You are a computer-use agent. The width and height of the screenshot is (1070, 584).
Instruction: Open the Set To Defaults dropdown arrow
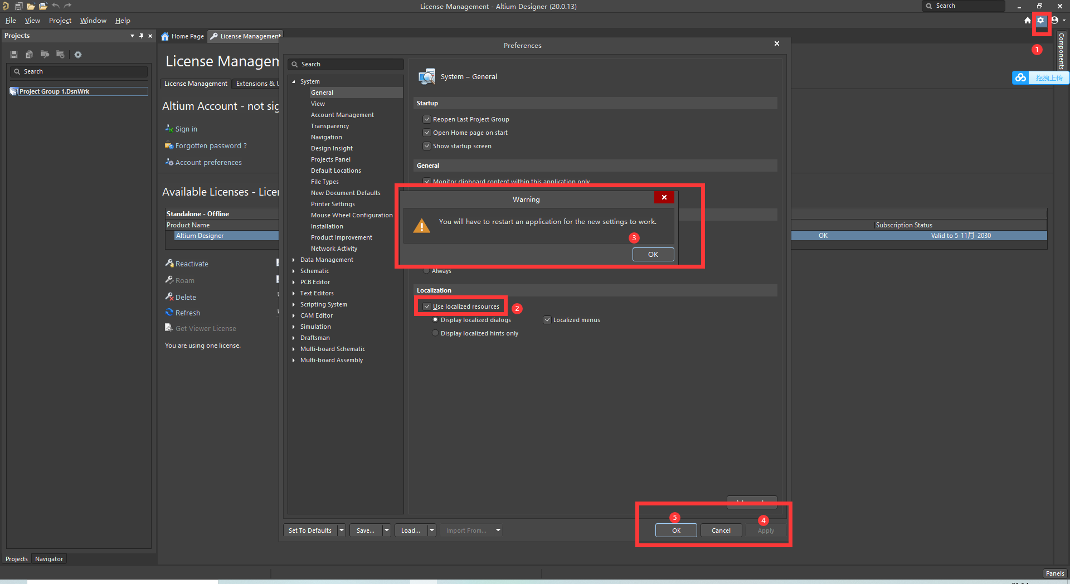(x=342, y=531)
